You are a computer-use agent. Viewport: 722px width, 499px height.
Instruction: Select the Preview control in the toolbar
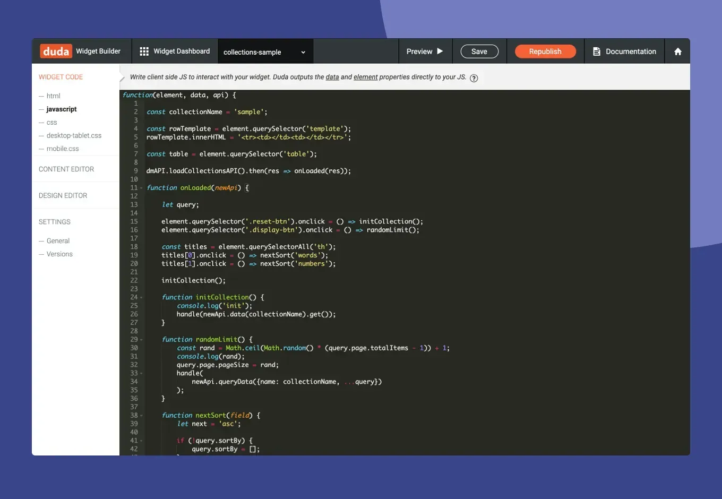click(x=425, y=51)
